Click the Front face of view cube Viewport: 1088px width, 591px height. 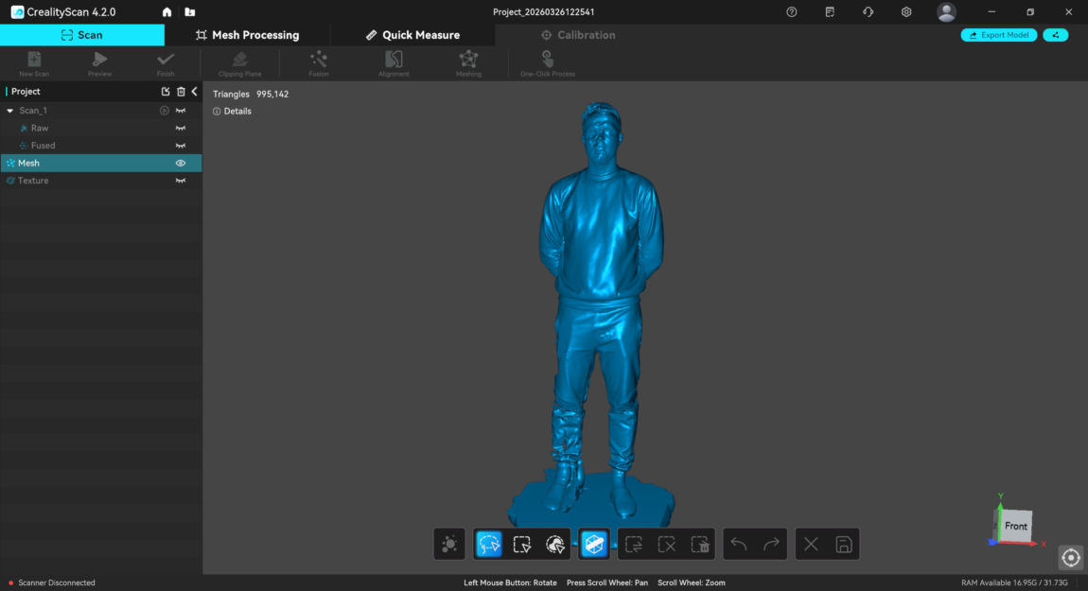pyautogui.click(x=1015, y=526)
